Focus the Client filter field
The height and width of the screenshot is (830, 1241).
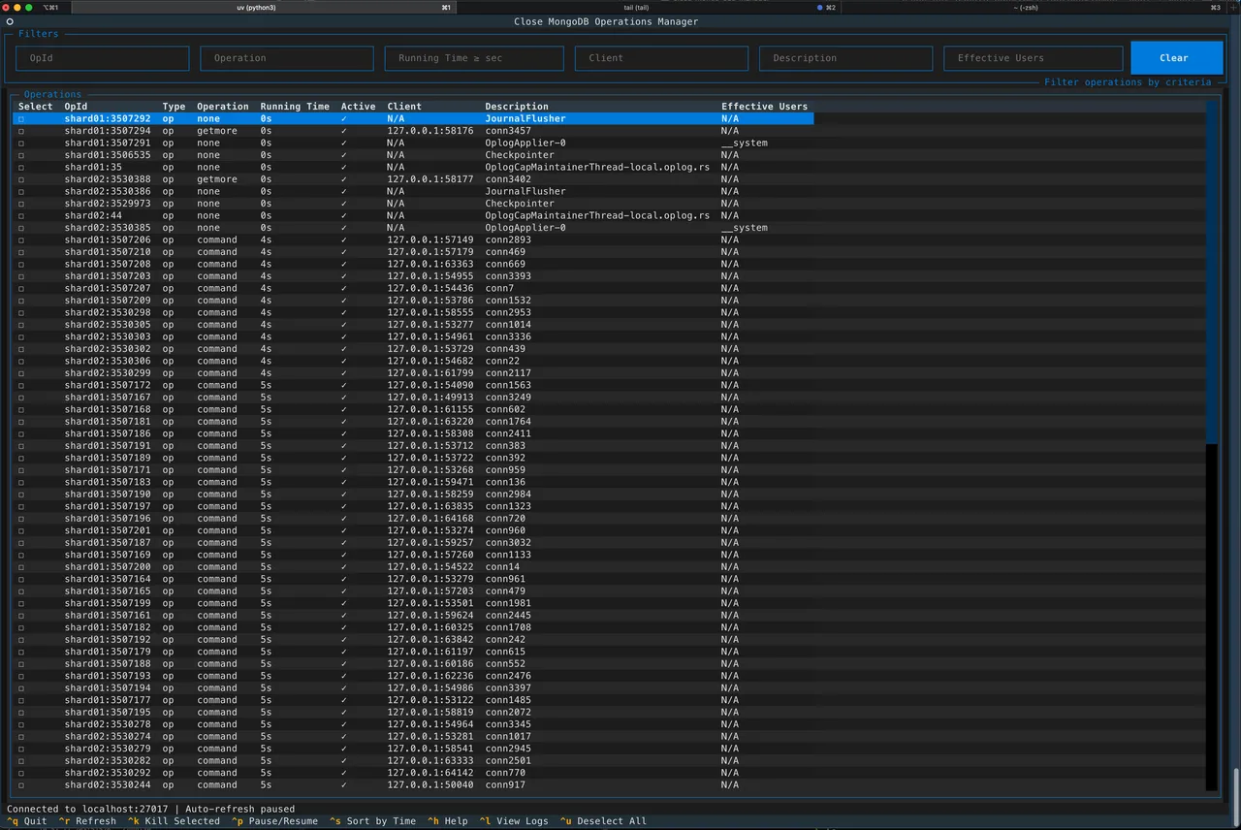click(x=661, y=58)
